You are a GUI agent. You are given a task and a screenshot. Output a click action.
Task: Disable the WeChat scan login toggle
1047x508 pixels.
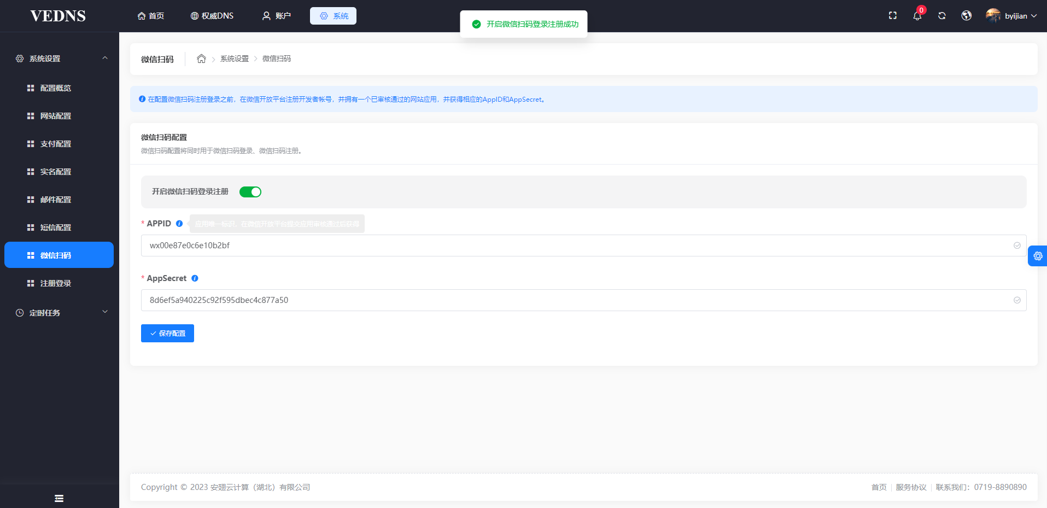250,192
